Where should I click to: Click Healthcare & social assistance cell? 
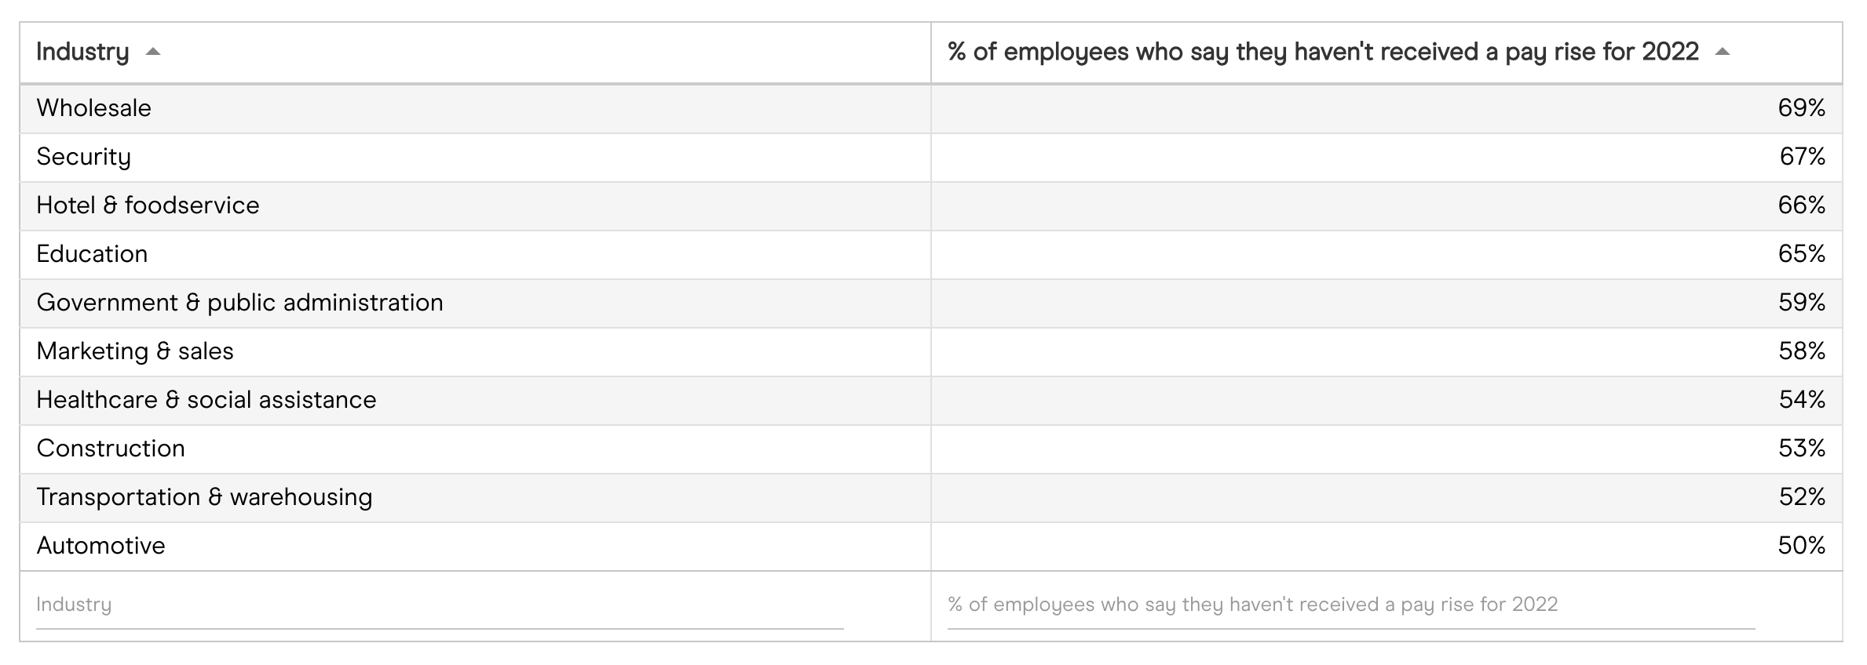tap(206, 400)
